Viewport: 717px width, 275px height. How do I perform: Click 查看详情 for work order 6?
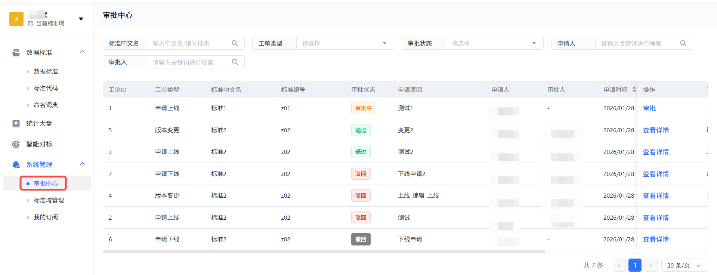[x=655, y=240]
